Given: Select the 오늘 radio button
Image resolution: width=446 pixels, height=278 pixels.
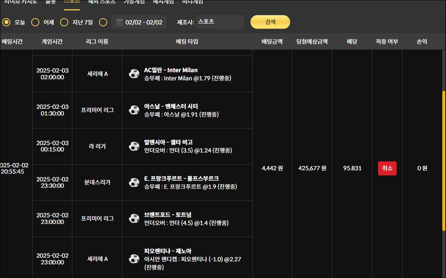Looking at the screenshot, I should (x=6, y=22).
